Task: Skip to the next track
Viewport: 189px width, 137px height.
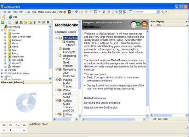Action: (24, 130)
